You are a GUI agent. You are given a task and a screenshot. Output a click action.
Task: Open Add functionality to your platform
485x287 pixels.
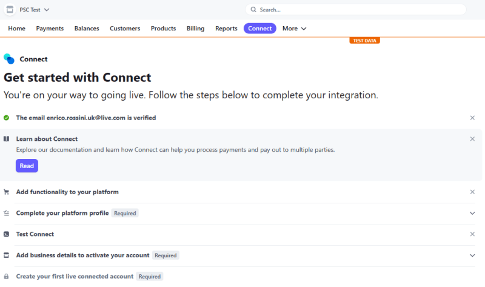click(67, 192)
